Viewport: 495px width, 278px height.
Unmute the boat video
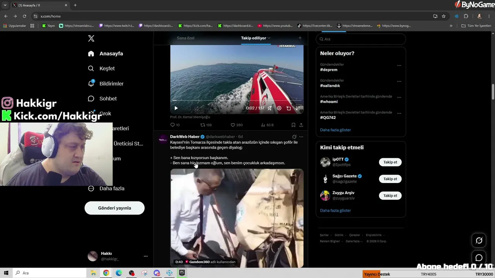point(270,108)
